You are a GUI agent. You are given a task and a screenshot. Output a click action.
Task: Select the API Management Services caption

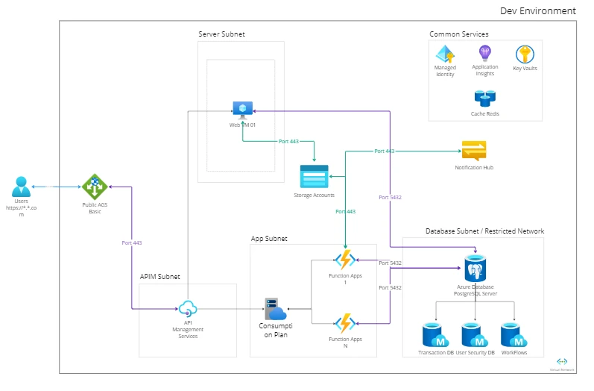pos(188,329)
